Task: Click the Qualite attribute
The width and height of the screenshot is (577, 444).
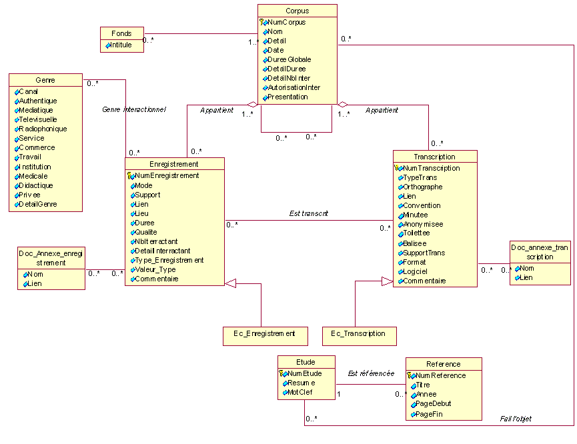Action: [144, 233]
